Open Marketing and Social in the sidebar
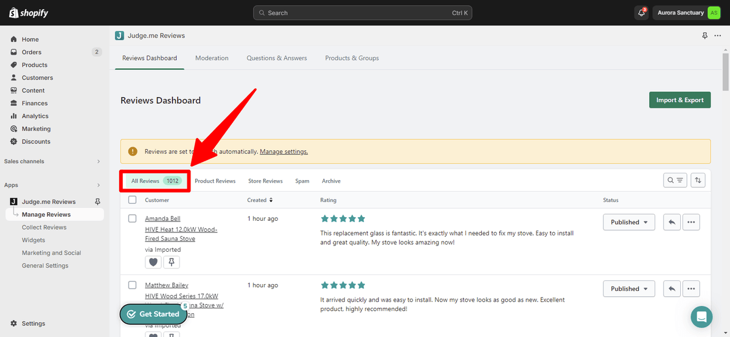The width and height of the screenshot is (730, 337). click(51, 253)
